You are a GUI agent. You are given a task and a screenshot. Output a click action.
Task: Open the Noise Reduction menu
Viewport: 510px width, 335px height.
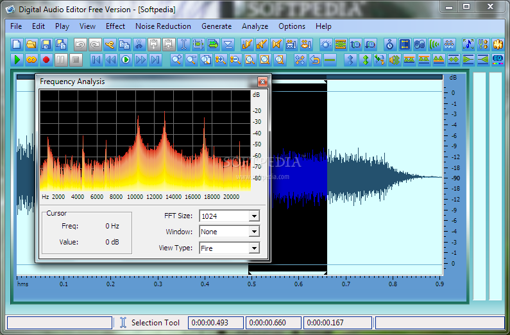point(163,26)
